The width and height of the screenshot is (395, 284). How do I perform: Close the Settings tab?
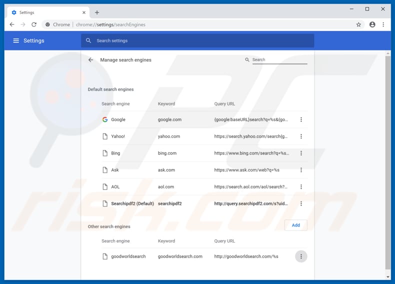point(84,12)
